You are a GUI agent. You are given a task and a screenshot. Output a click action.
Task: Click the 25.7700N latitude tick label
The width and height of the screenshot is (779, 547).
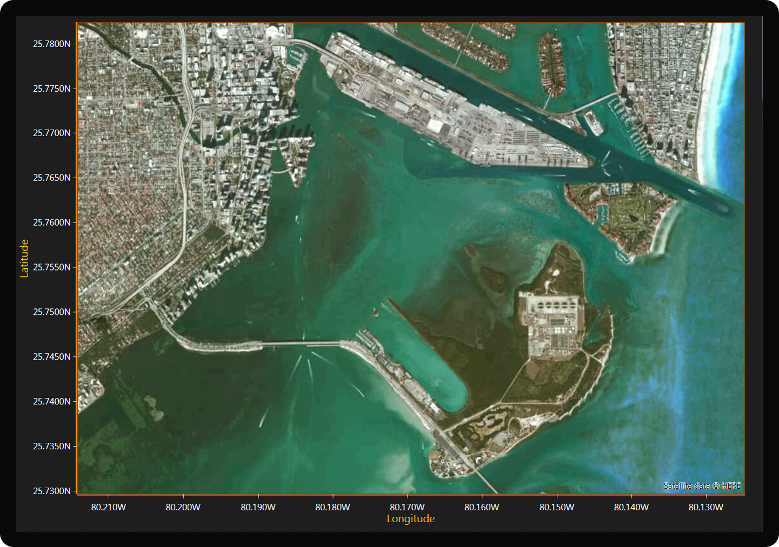(52, 133)
